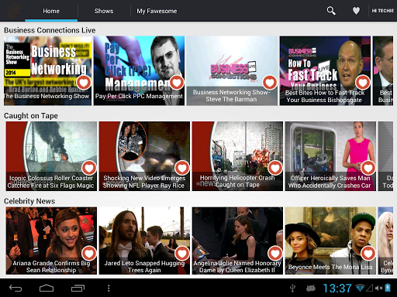Open the search magnifier icon

coord(331,11)
